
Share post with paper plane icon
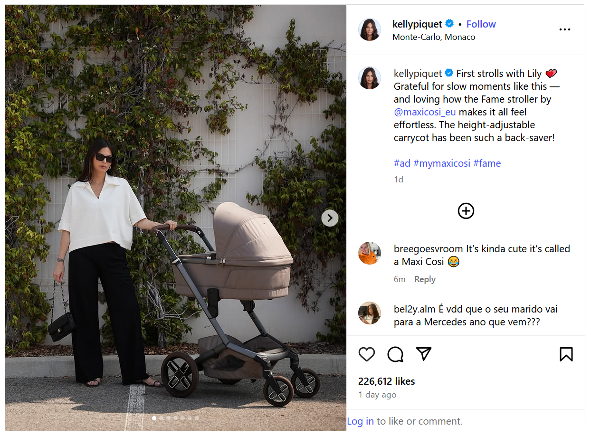point(424,354)
